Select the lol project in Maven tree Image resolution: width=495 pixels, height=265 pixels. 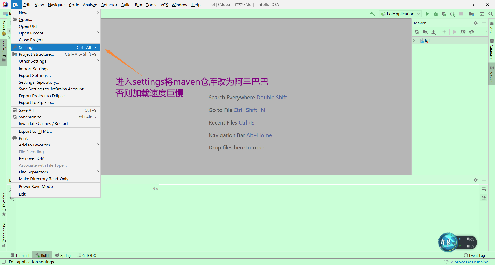point(427,40)
